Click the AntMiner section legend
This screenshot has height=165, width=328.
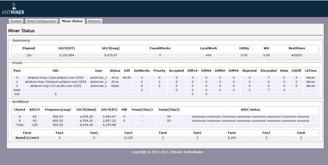(x=21, y=102)
